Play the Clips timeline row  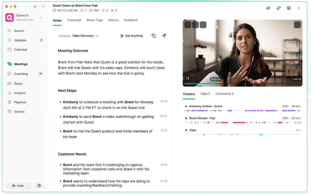[x=186, y=130]
